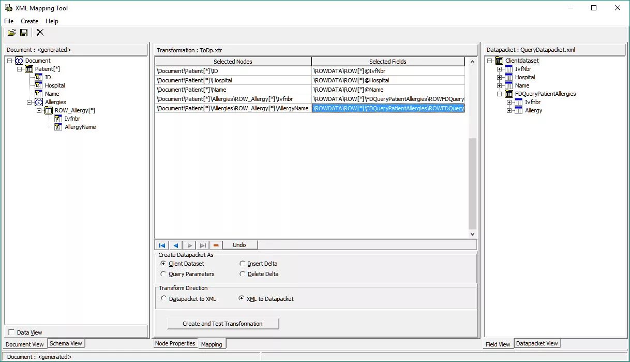This screenshot has width=630, height=362.
Task: Select the \ROWDATA\ROW[*]@IvfNbr field cell
Action: [x=388, y=71]
